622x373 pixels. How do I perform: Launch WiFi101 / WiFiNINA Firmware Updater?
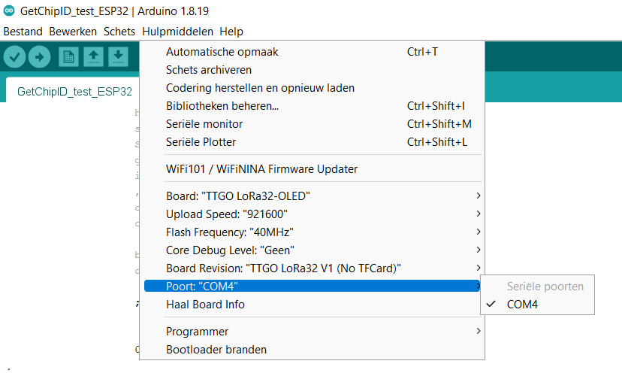point(313,168)
